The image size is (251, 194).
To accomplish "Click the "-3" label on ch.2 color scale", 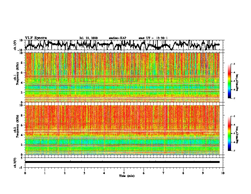I will click(234, 116).
